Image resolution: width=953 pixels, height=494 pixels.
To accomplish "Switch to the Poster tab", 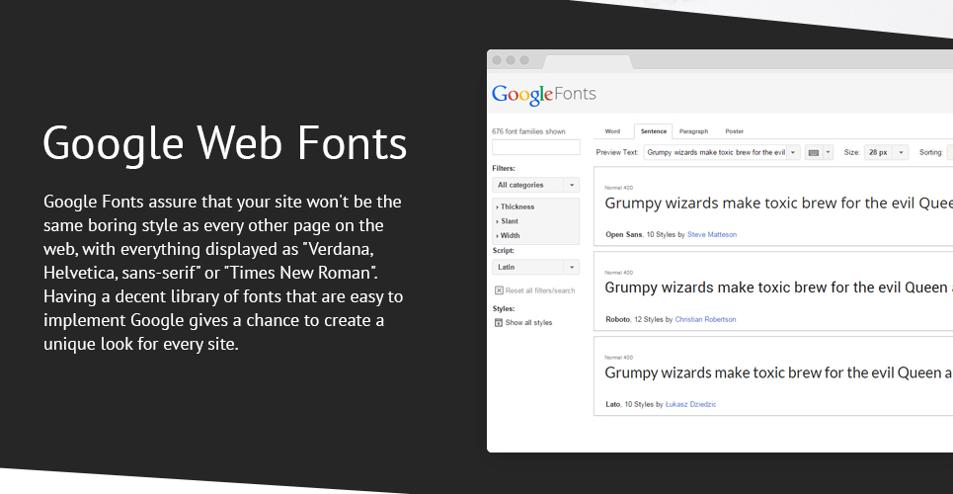I will (734, 131).
